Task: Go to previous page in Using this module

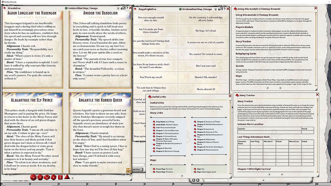Action: 267,88
